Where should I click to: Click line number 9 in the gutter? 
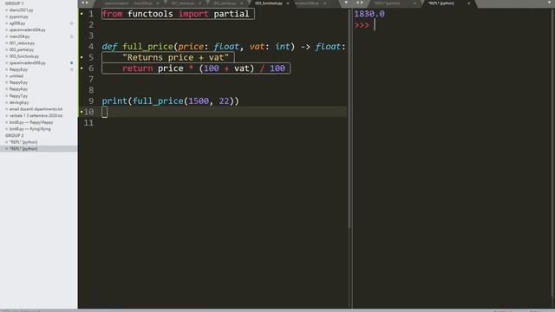tap(91, 101)
